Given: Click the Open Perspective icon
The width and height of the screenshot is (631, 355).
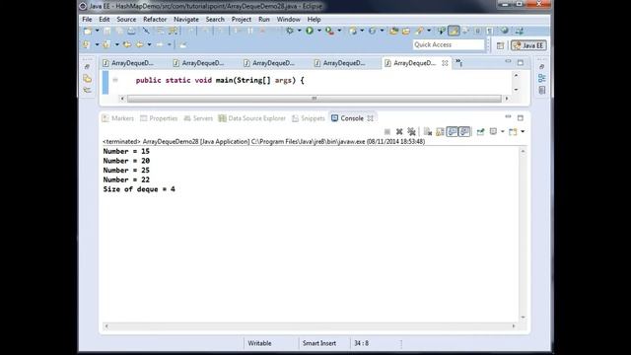Looking at the screenshot, I should pos(500,45).
